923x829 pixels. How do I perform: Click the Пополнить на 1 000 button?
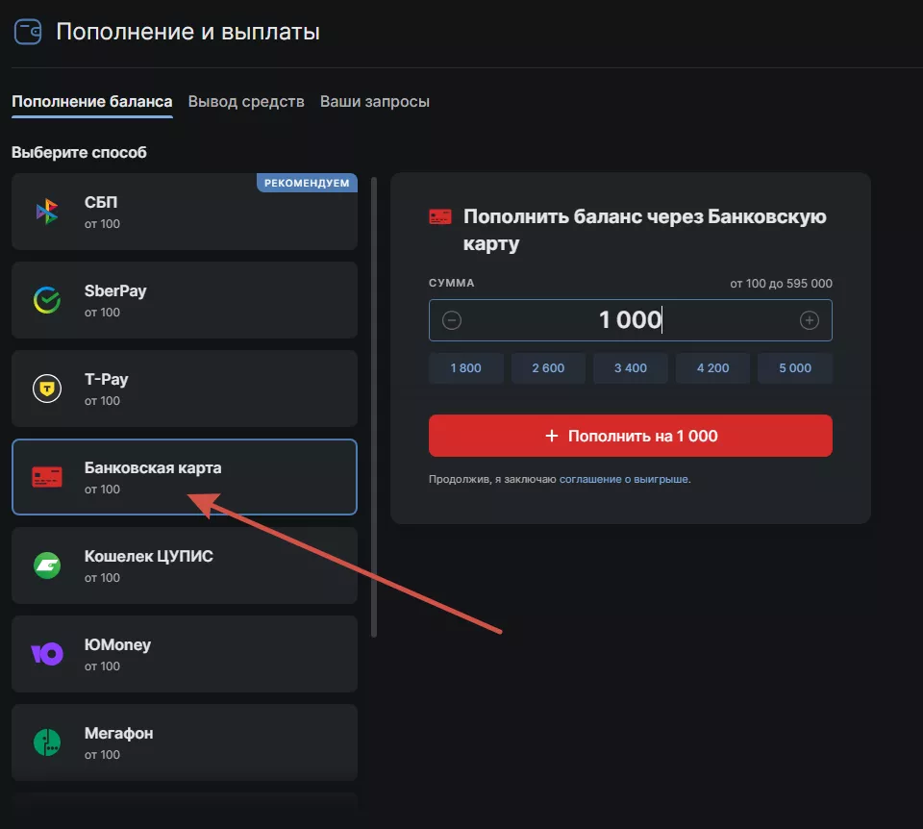(x=631, y=435)
